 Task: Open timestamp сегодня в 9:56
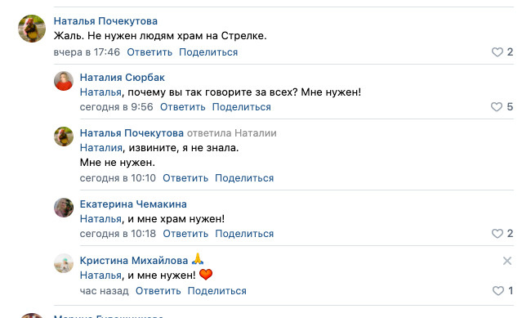pyautogui.click(x=117, y=107)
